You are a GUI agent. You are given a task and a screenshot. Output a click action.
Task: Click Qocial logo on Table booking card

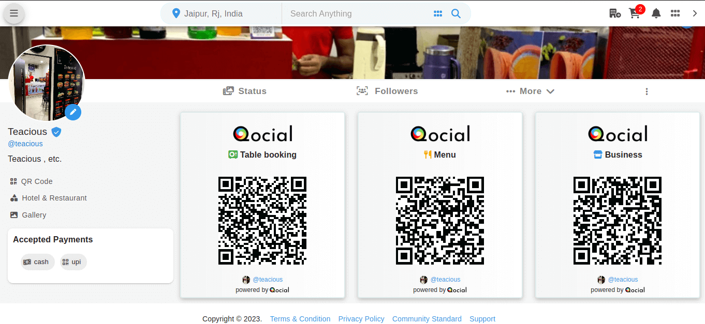[x=262, y=134]
